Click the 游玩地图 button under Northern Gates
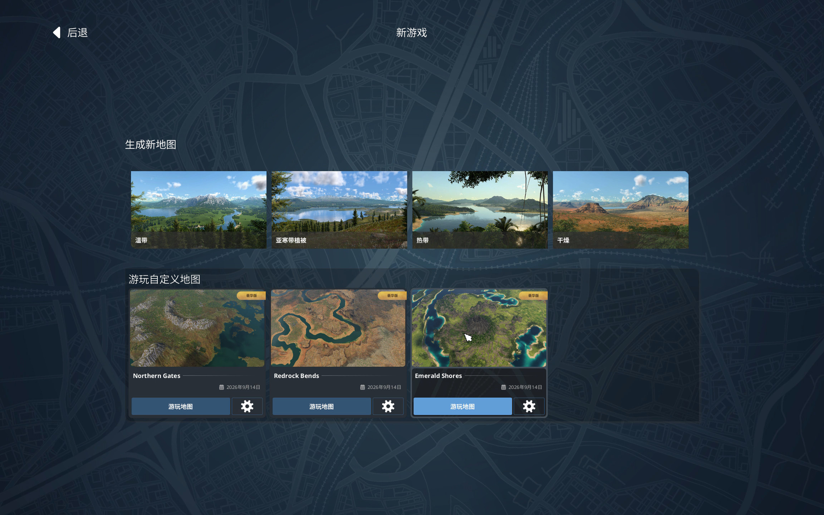 181,406
